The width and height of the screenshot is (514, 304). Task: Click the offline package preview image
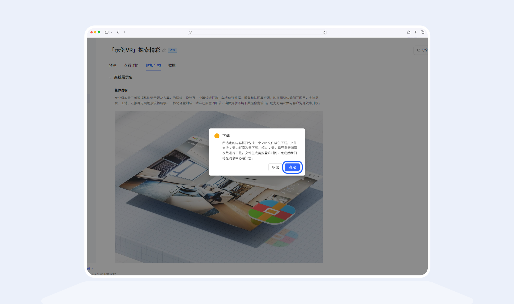pyautogui.click(x=219, y=187)
